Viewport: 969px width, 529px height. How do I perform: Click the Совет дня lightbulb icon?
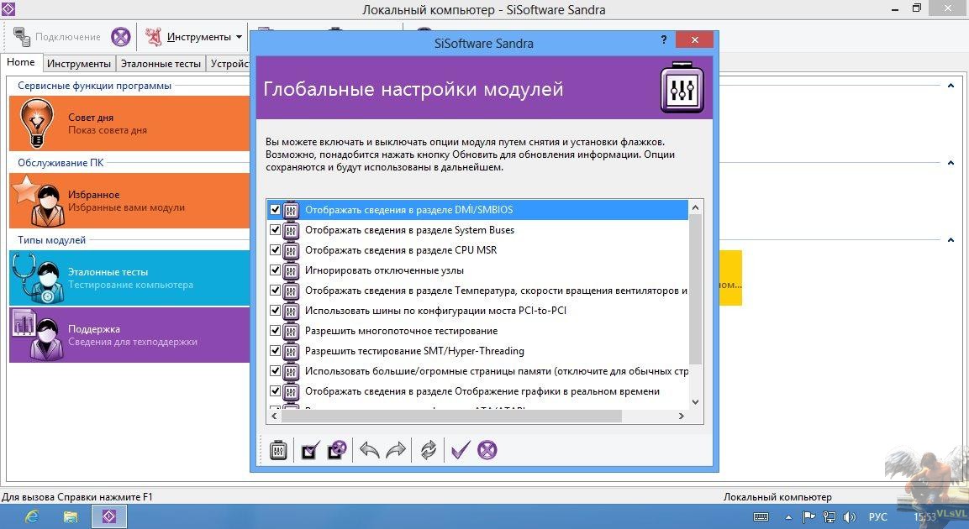tap(36, 123)
